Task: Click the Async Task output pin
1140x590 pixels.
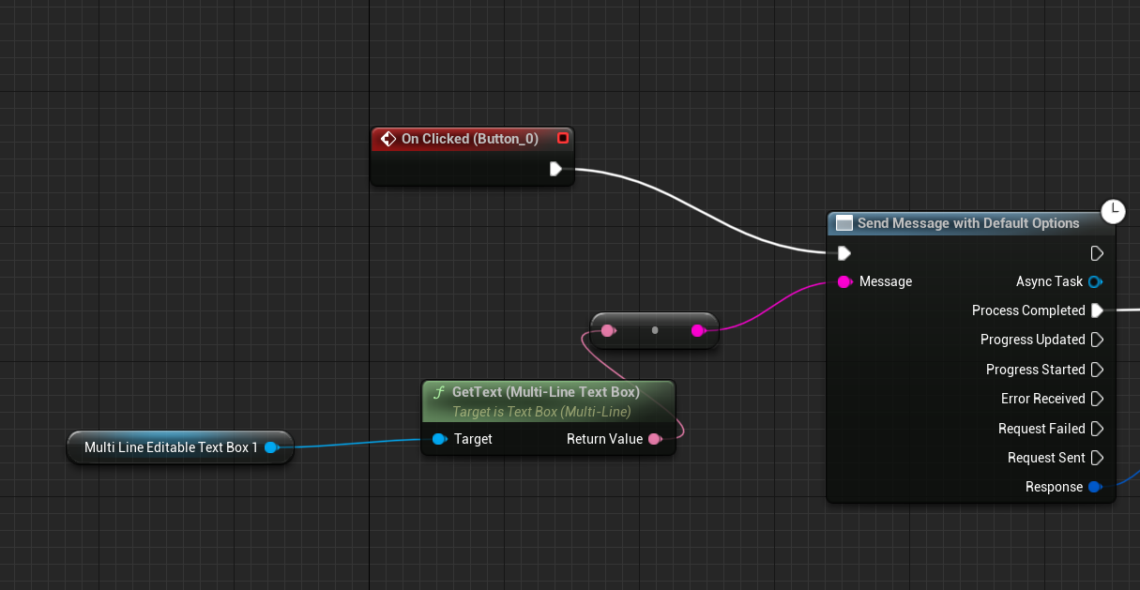Action: 1095,281
